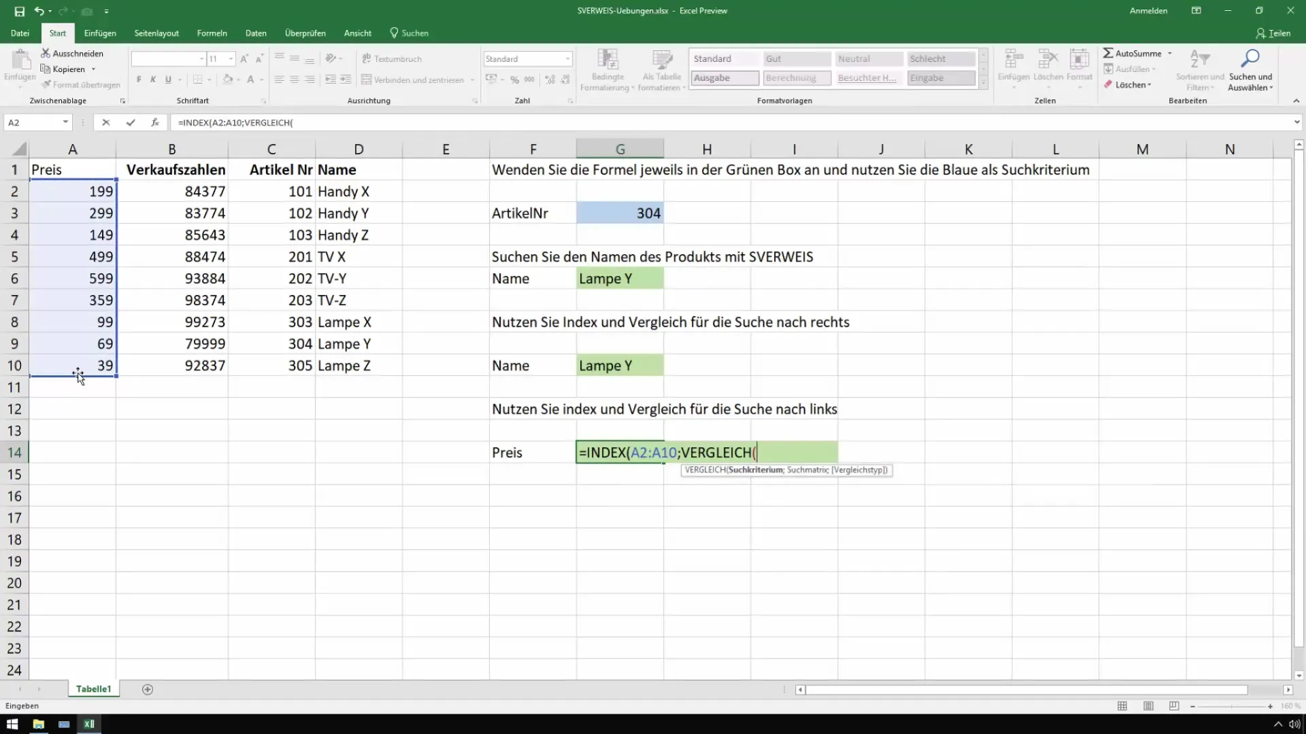Expand the formula bar
Screen dimensions: 1306x734
pyautogui.click(x=1296, y=122)
